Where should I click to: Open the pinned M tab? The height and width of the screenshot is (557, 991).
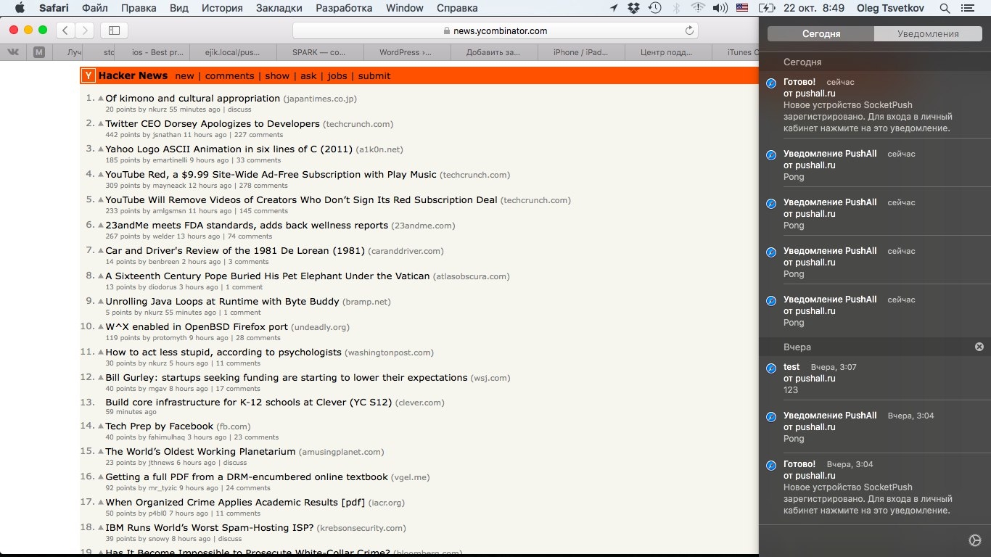click(x=39, y=52)
